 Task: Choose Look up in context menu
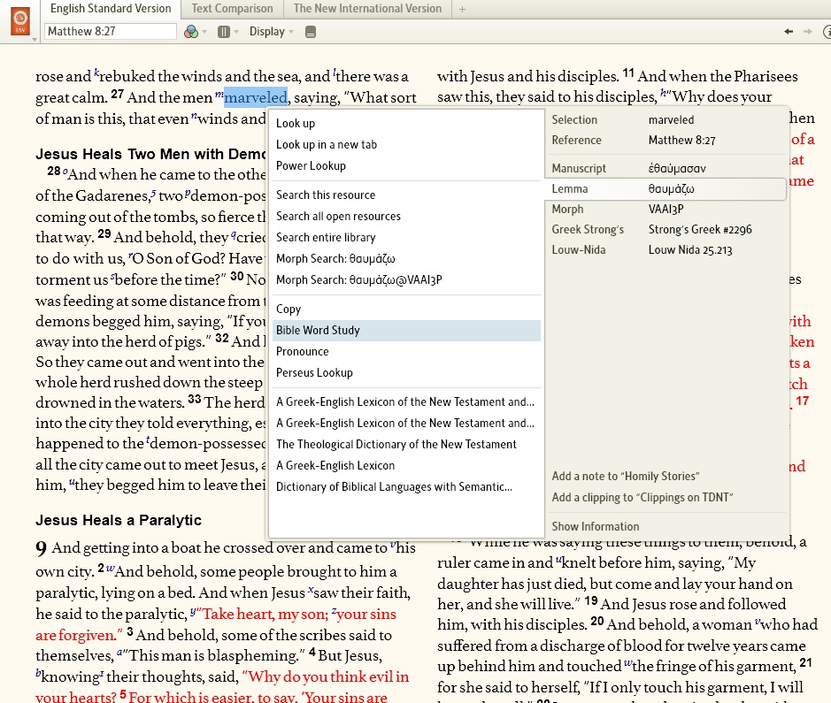tap(405, 123)
